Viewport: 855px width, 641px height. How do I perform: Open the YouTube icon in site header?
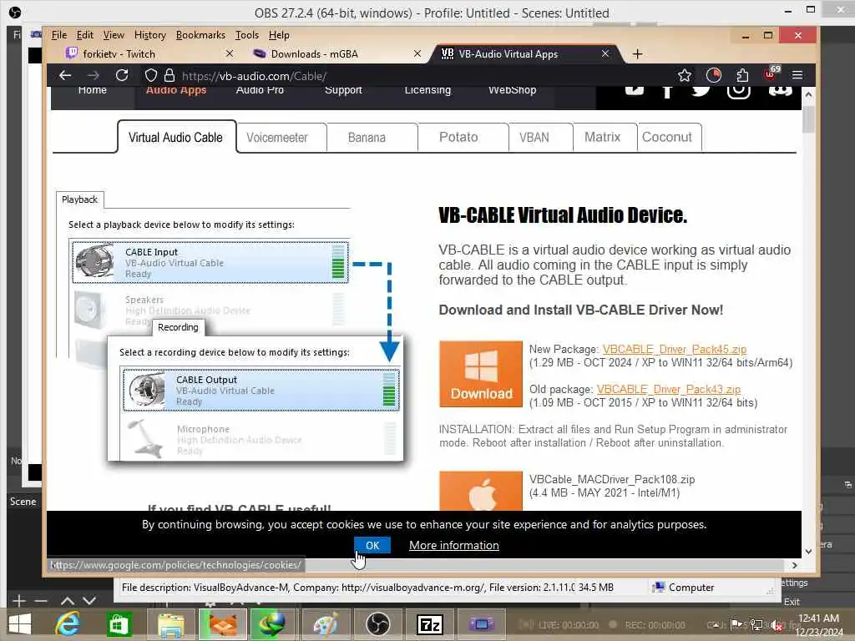(635, 89)
